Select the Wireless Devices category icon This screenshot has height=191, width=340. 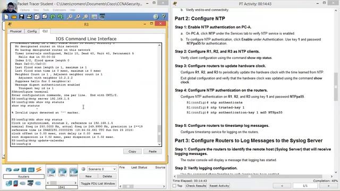click(31, 170)
